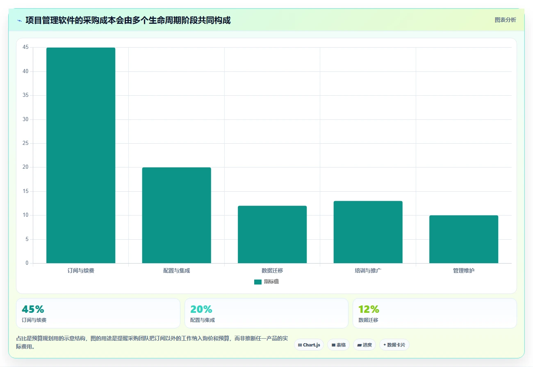
Task: Toggle the 指标值 legend color box
Action: [x=258, y=282]
